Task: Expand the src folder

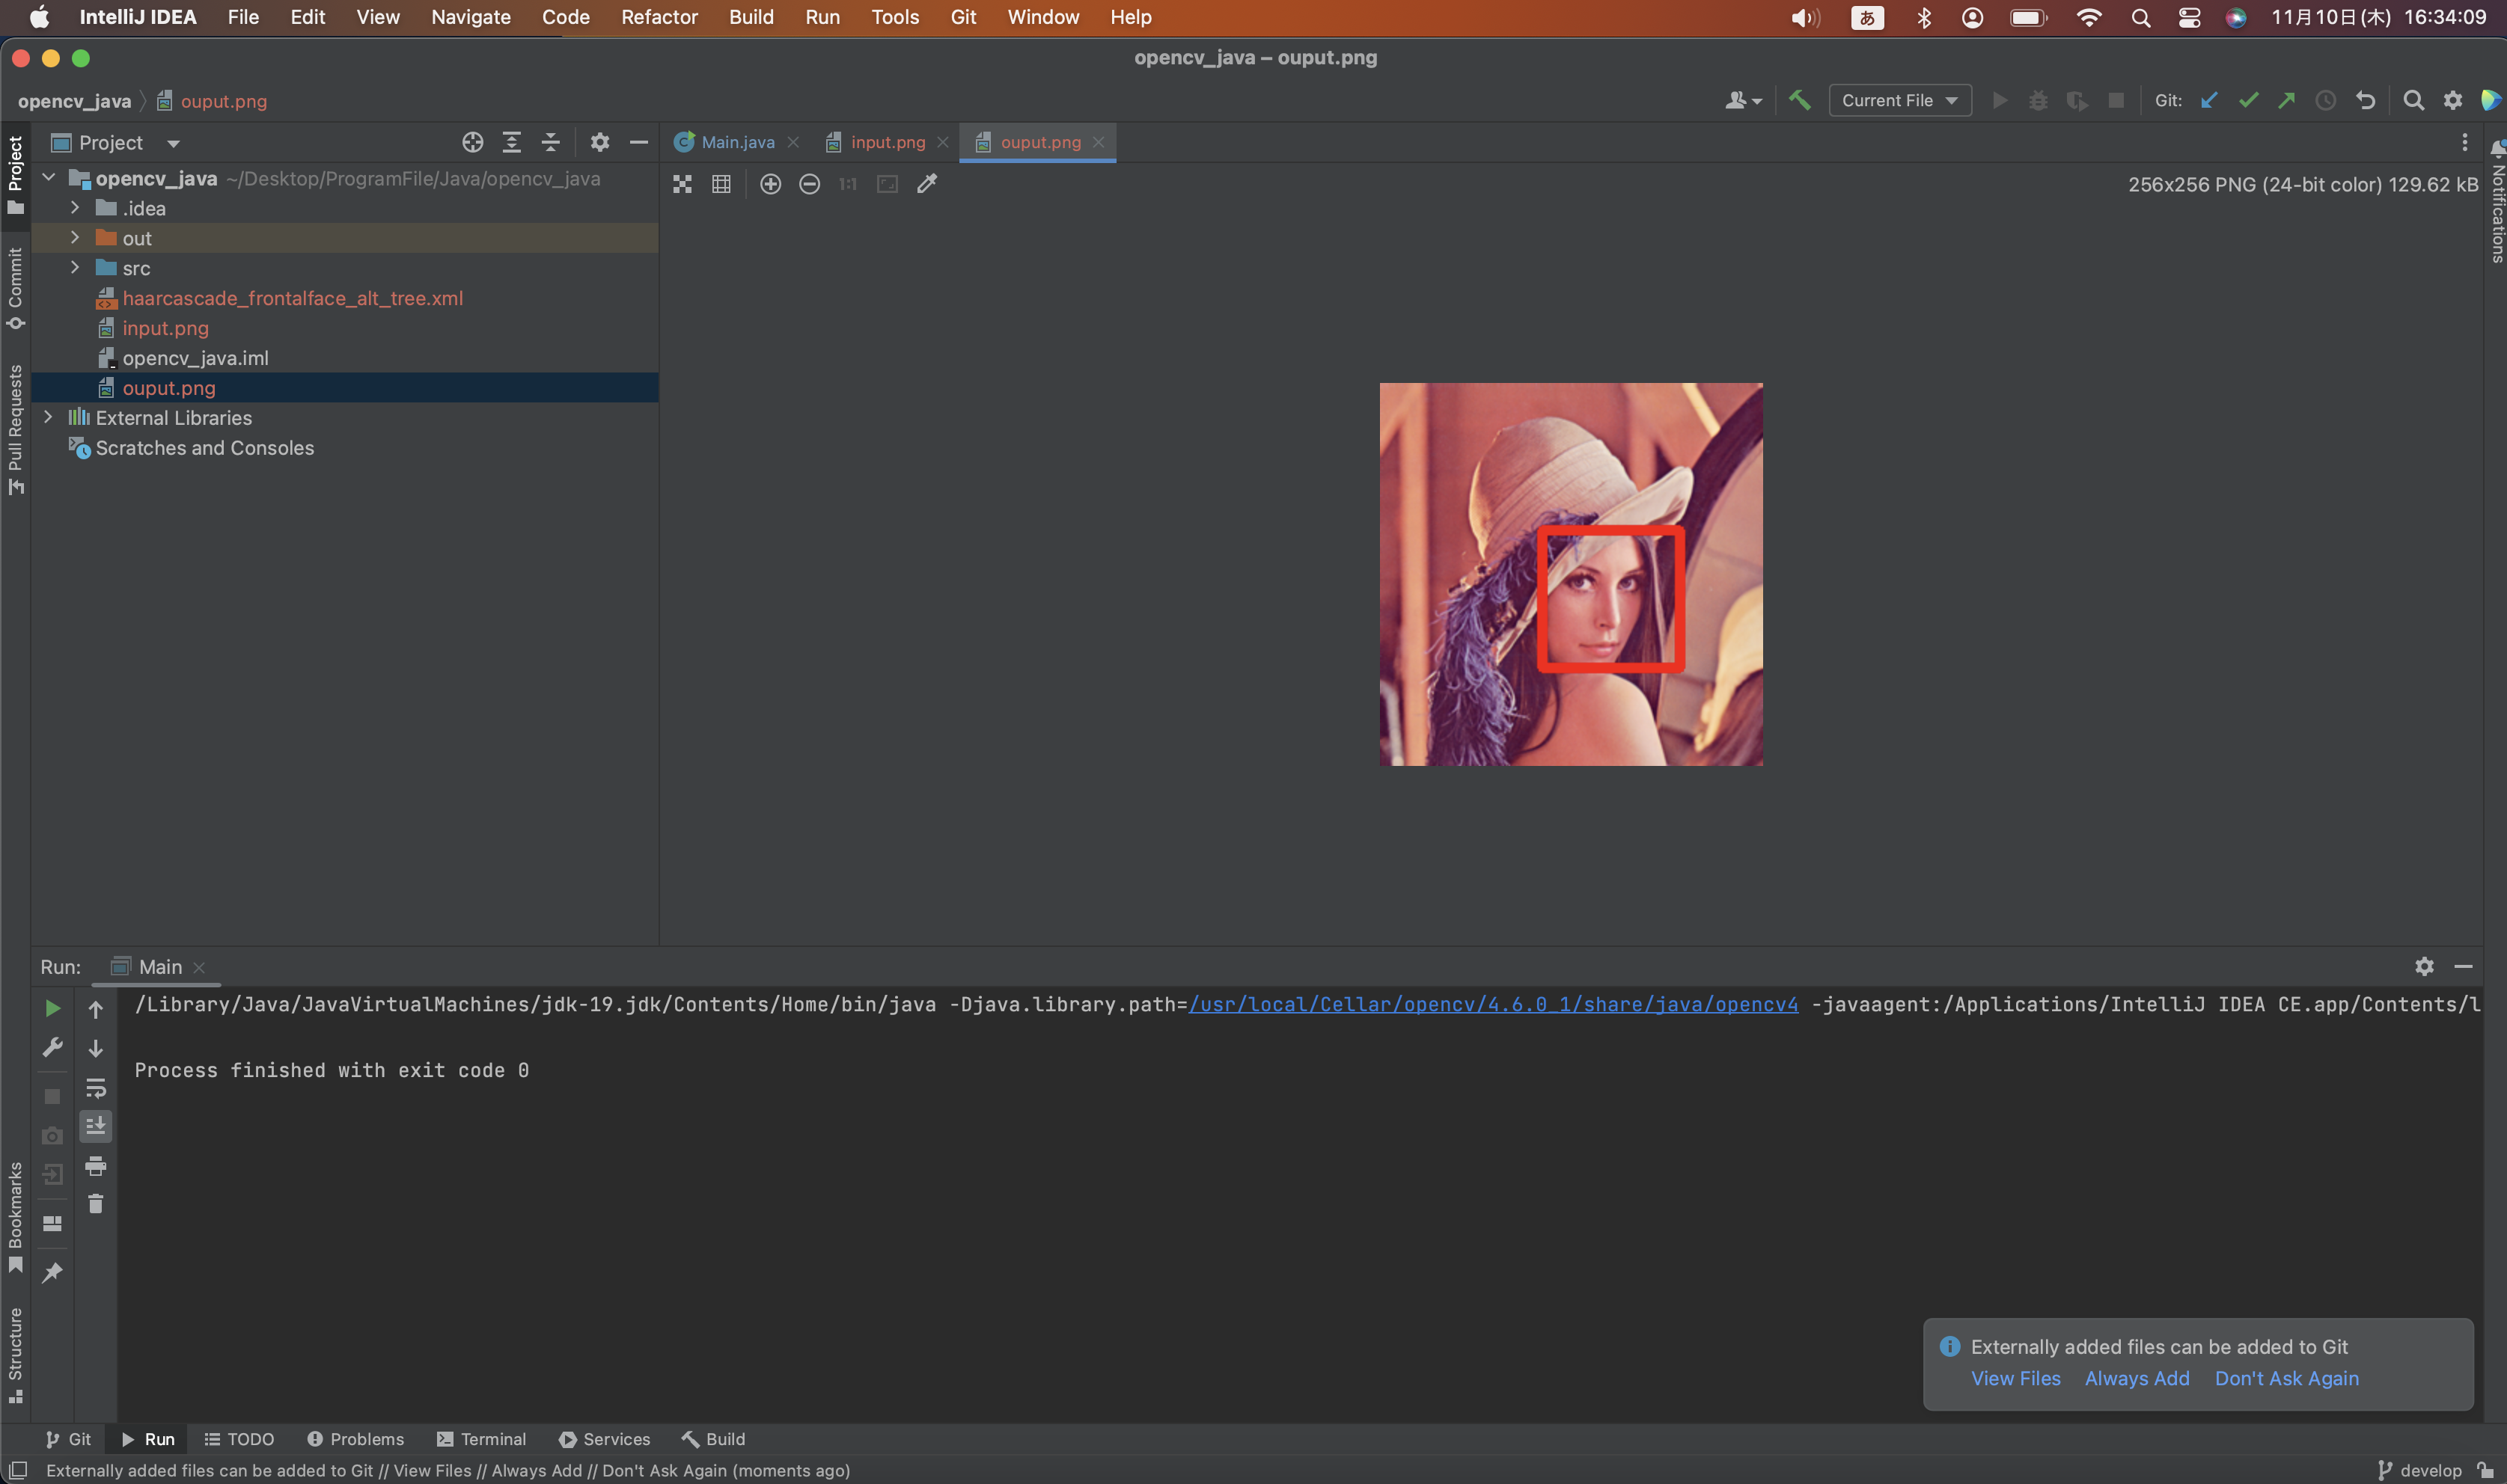Action: 75,268
